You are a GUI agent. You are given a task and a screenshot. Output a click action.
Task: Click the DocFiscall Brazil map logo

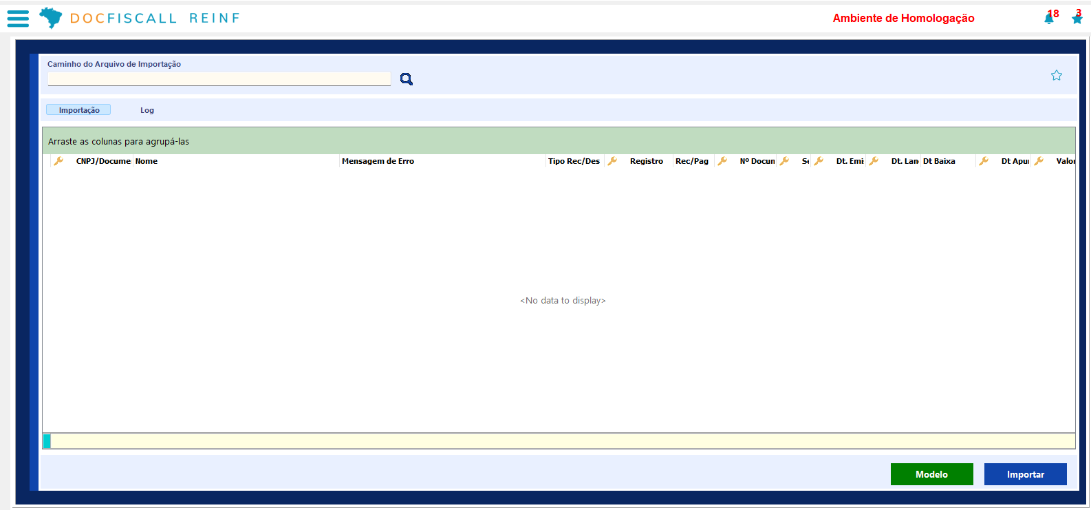pos(50,18)
